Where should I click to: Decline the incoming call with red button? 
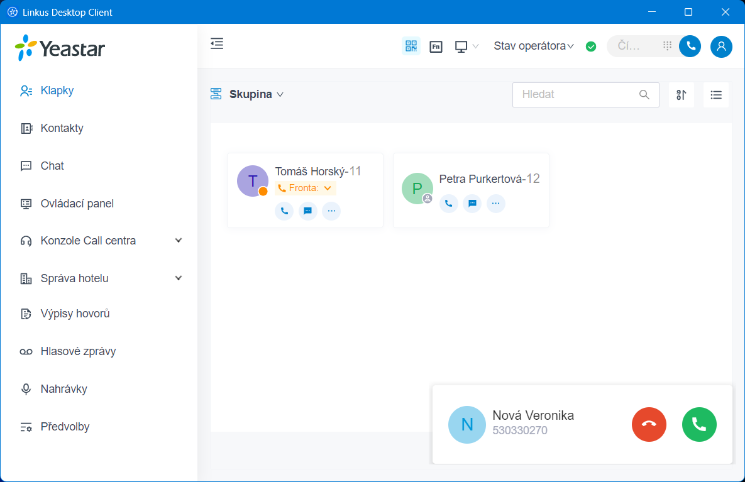tap(649, 425)
